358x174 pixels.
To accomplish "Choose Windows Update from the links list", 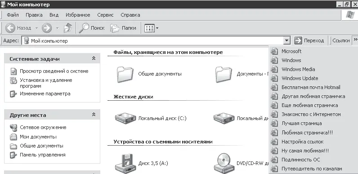I will point(300,78).
